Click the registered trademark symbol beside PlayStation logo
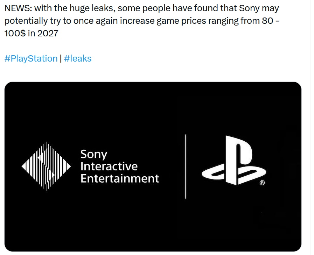Viewport: 314px width, 255px height. [x=262, y=183]
